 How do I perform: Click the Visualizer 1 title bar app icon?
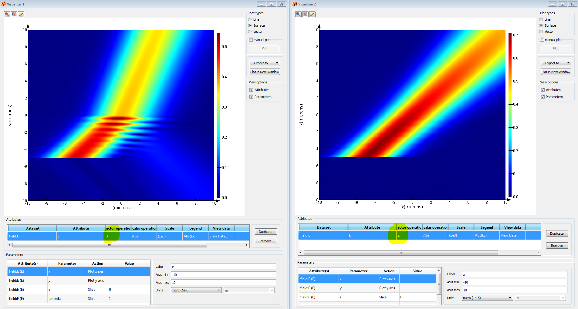pyautogui.click(x=3, y=4)
